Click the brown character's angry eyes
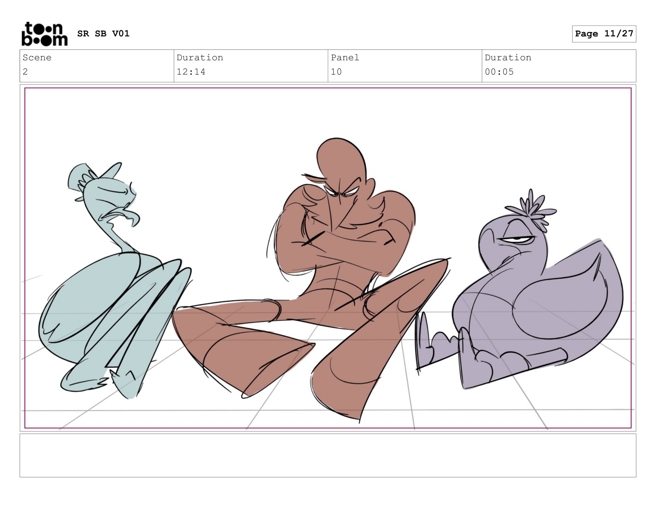This screenshot has height=507, width=656. [342, 192]
